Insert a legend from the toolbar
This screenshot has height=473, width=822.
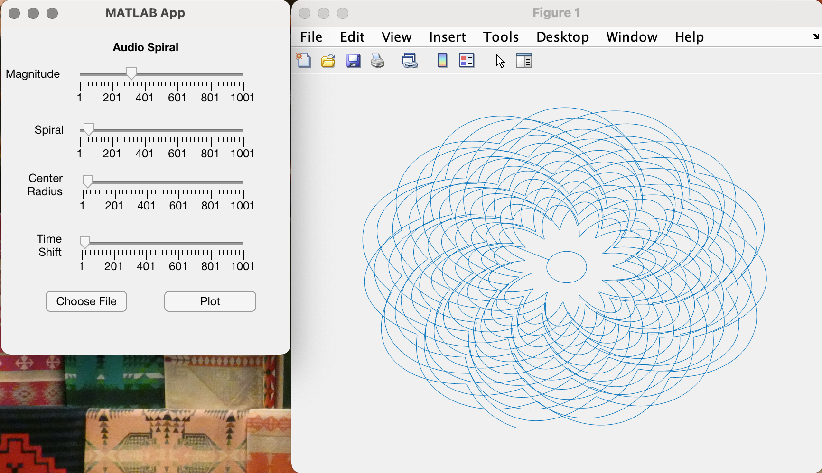[467, 61]
